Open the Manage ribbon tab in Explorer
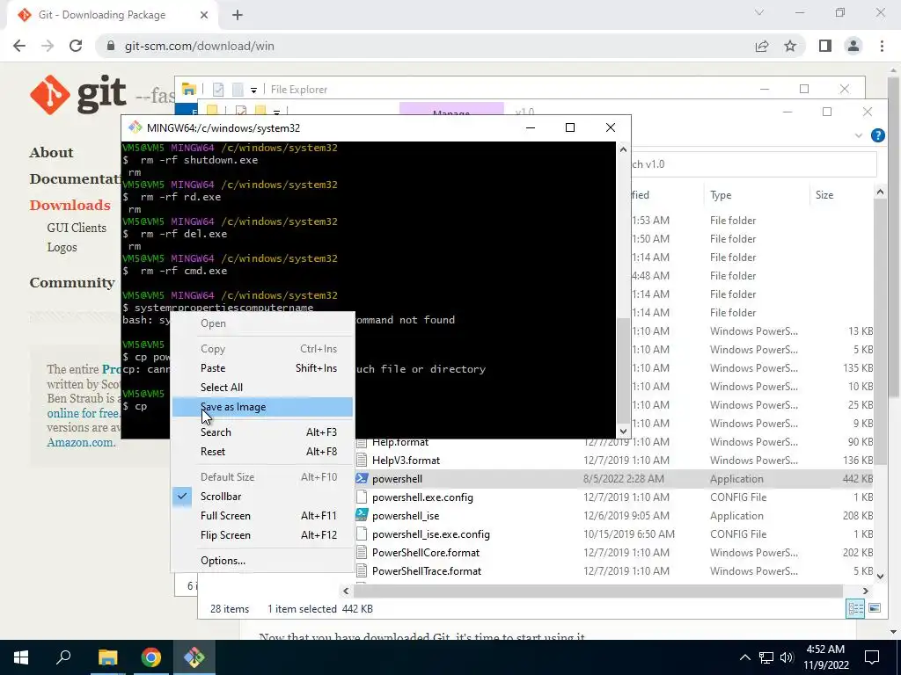This screenshot has width=901, height=675. coord(451,109)
